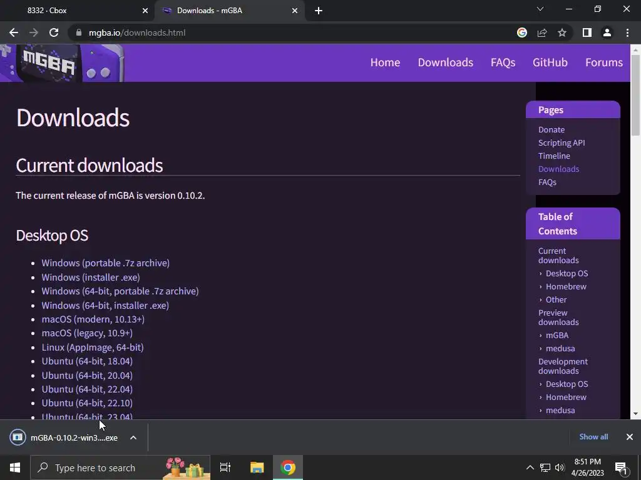Jump to Homebrew under Current downloads

[x=566, y=286]
